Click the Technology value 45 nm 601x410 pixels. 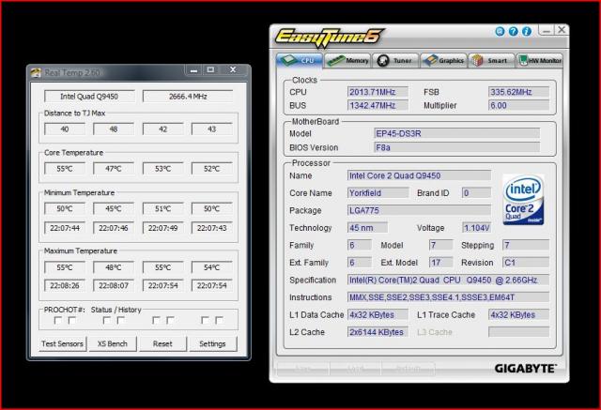coord(367,228)
